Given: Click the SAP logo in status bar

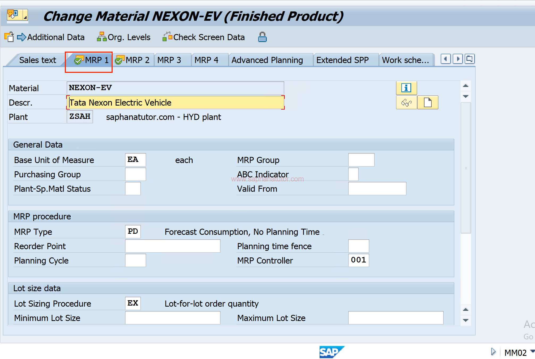Looking at the screenshot, I should (x=332, y=352).
